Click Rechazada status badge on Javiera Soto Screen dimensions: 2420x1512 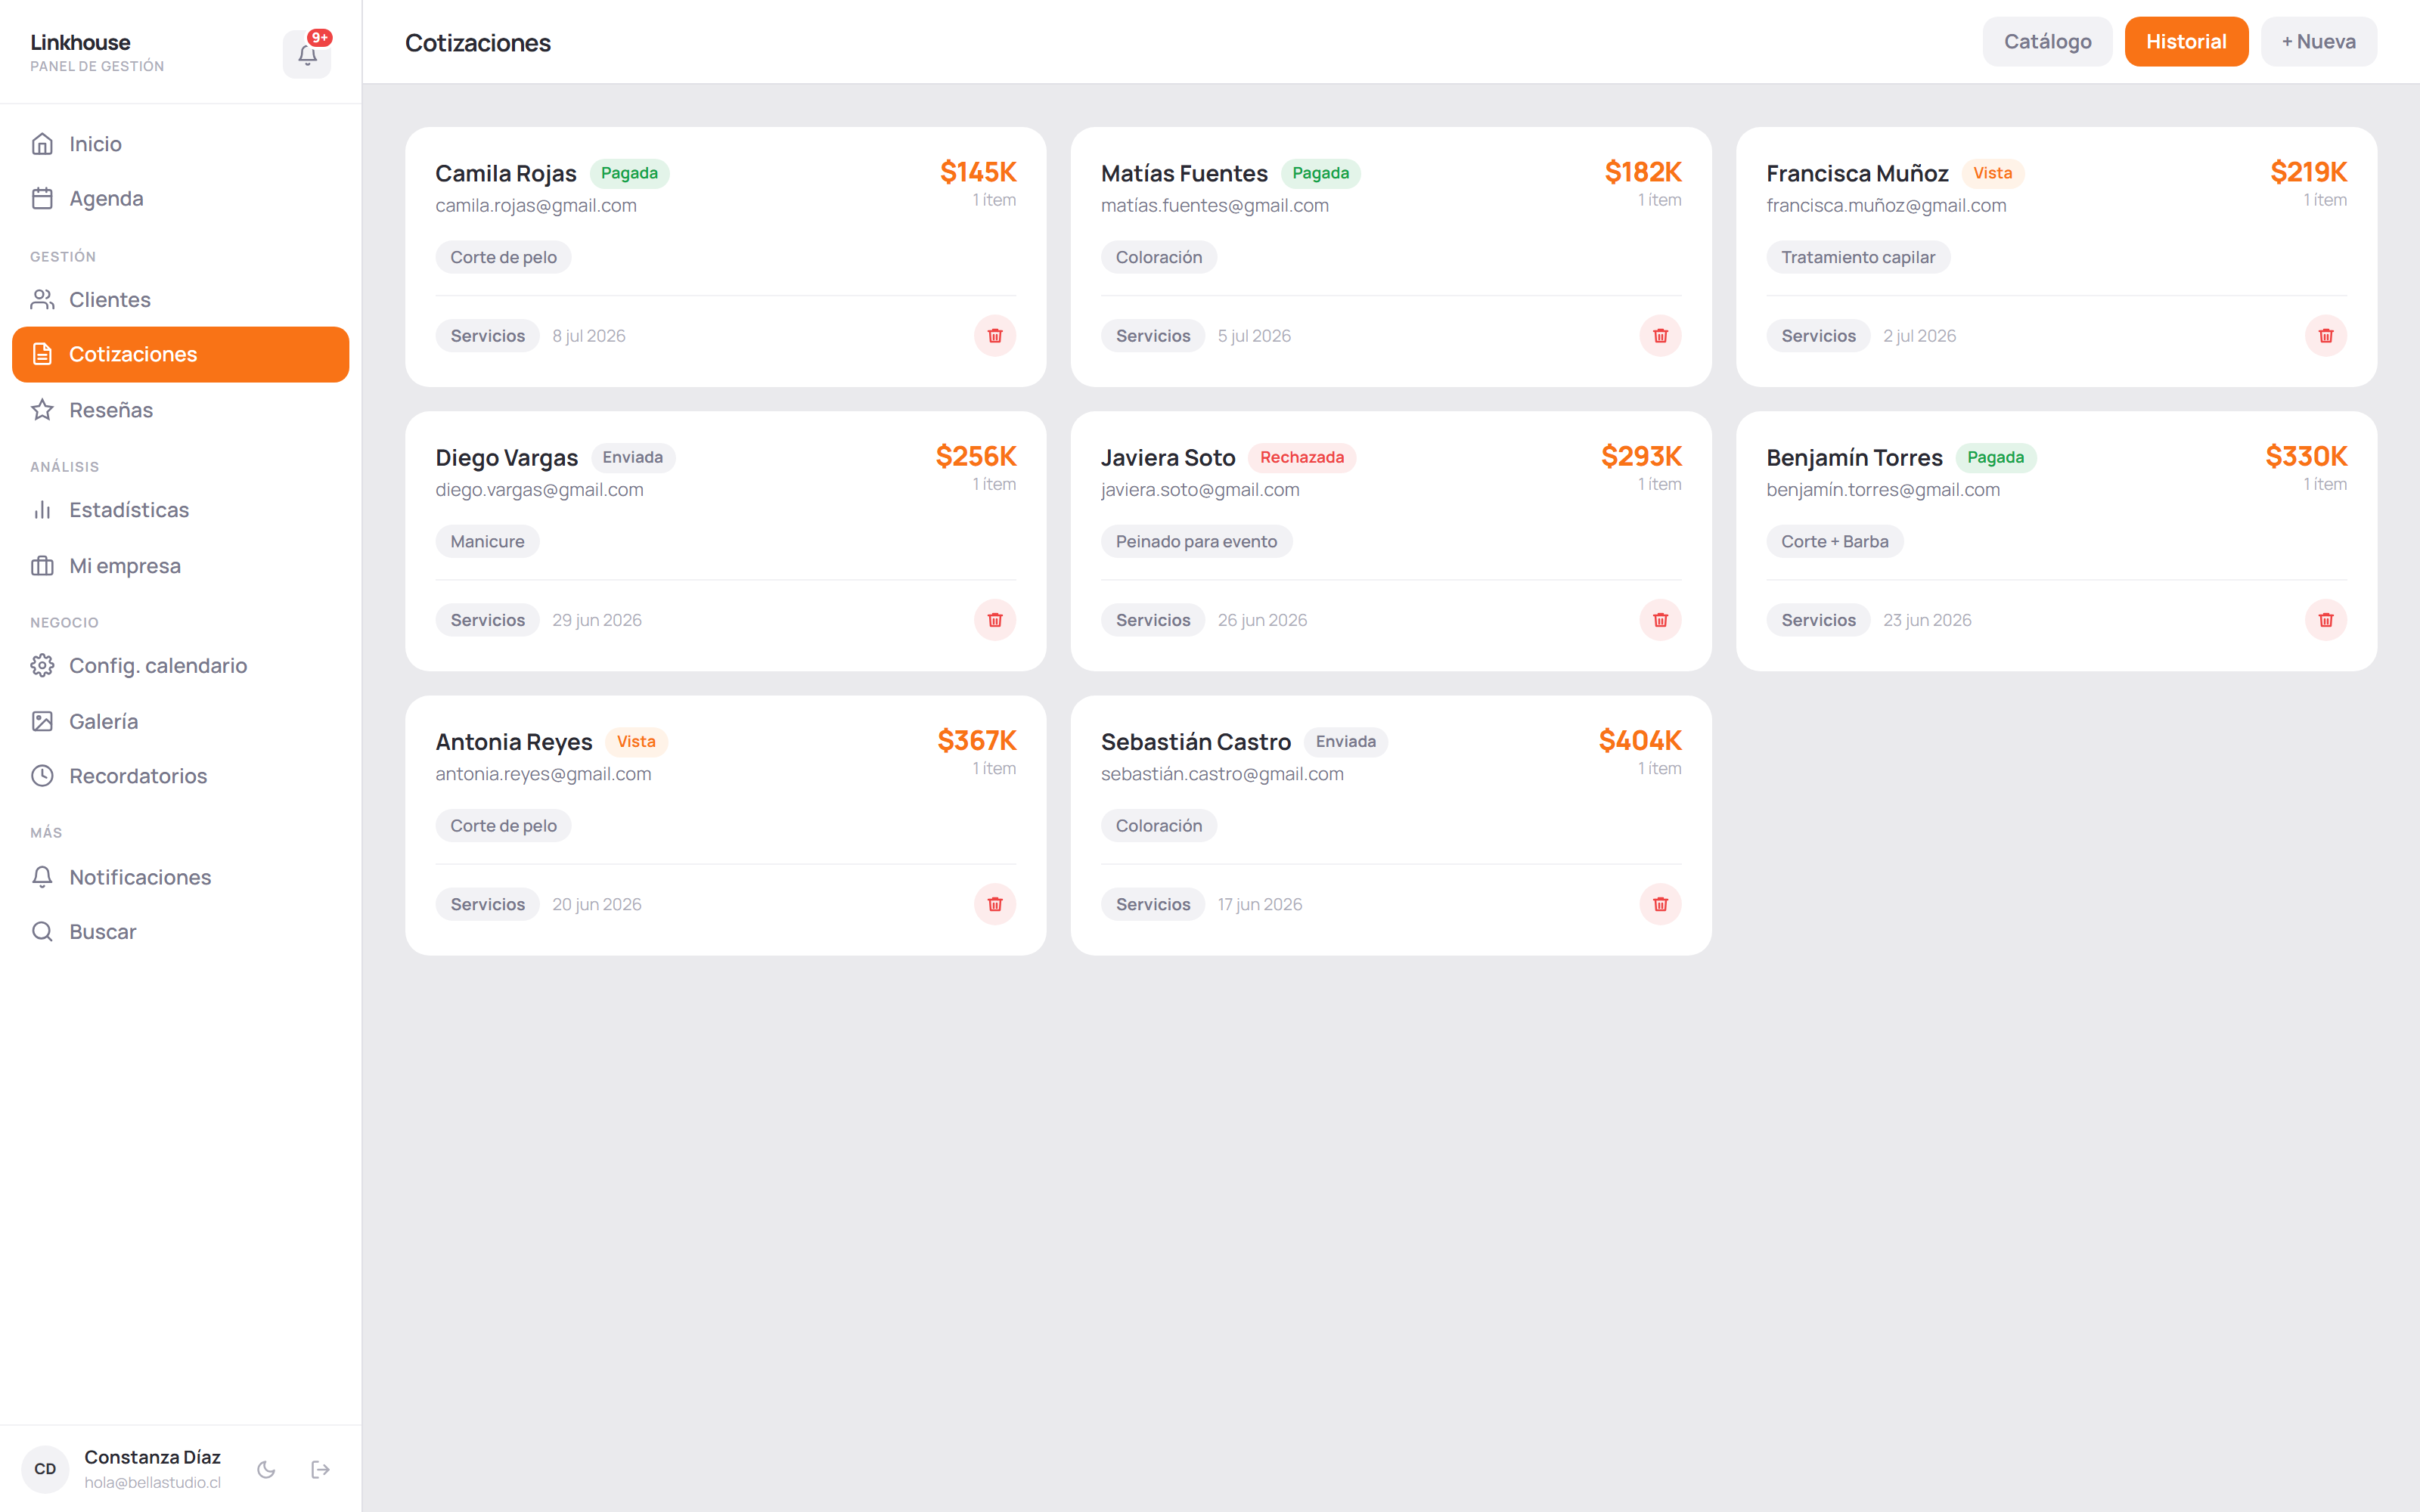tap(1301, 457)
